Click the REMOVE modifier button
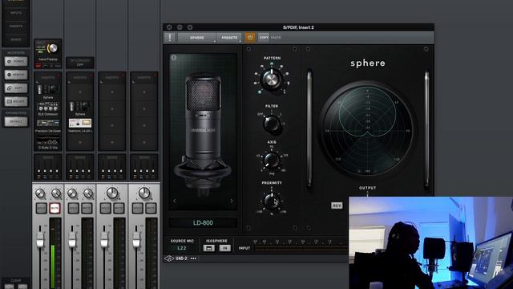Screen dimensions: 513x289 (16, 75)
